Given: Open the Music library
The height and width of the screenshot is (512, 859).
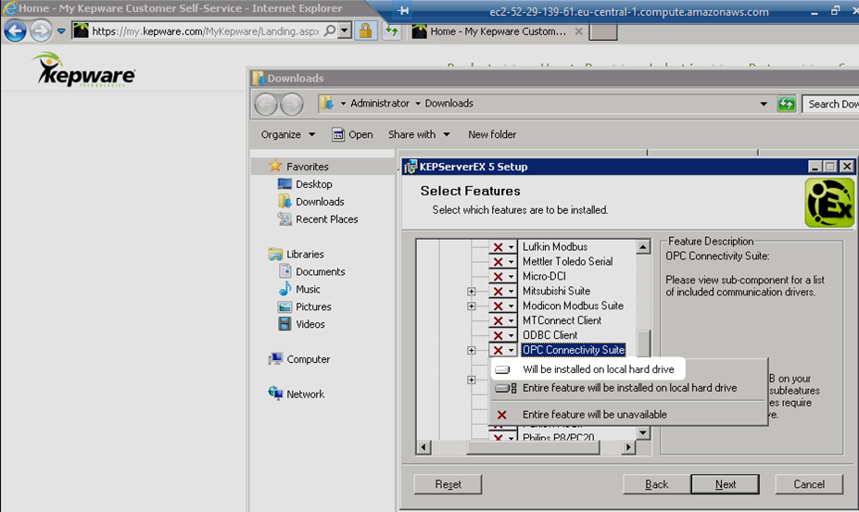Looking at the screenshot, I should 308,289.
